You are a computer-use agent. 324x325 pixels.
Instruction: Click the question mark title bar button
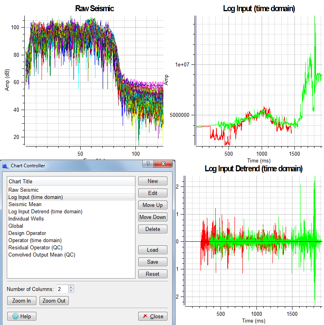point(148,164)
